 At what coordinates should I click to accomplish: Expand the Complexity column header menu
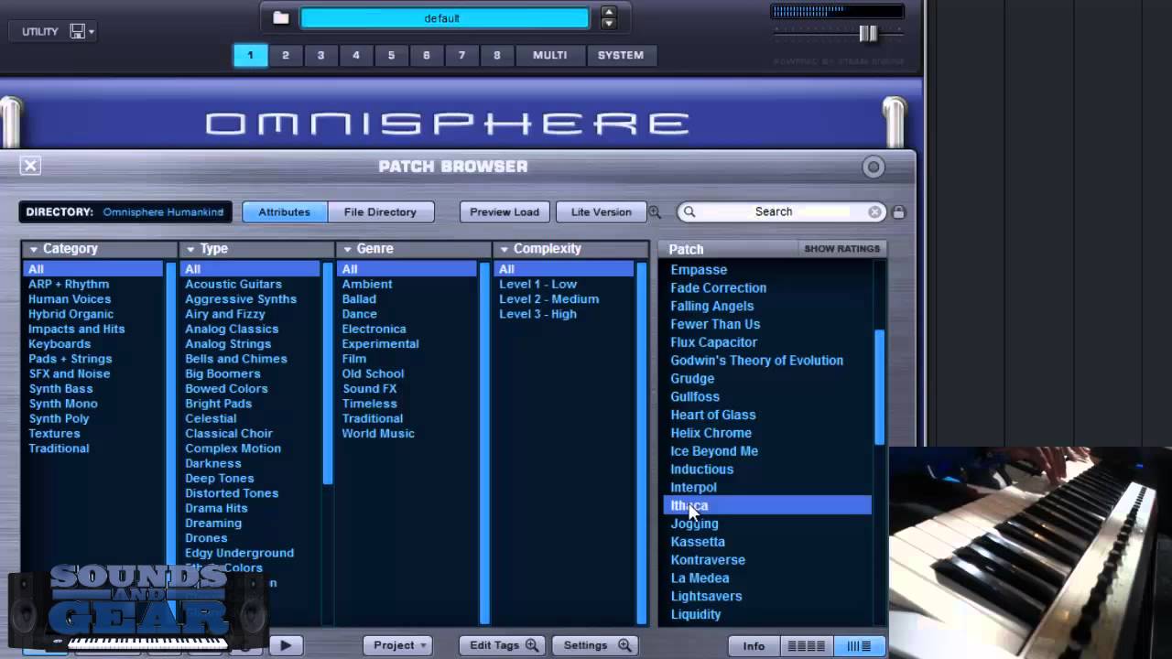click(504, 249)
